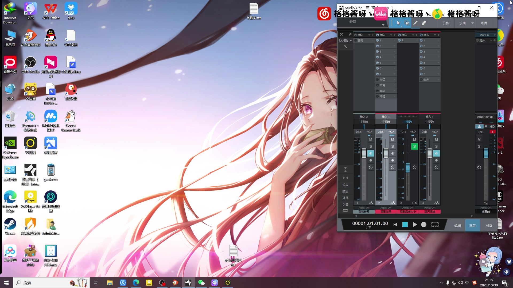Start playback with the Play button

click(415, 225)
